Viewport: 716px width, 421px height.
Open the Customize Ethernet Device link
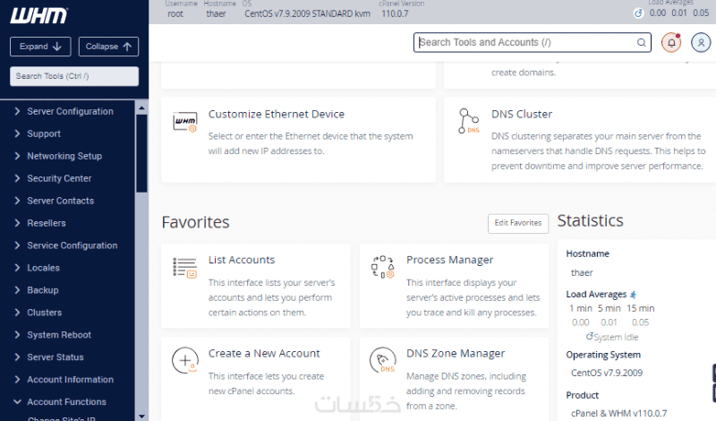tap(277, 115)
